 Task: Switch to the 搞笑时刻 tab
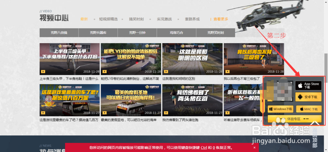point(136,19)
